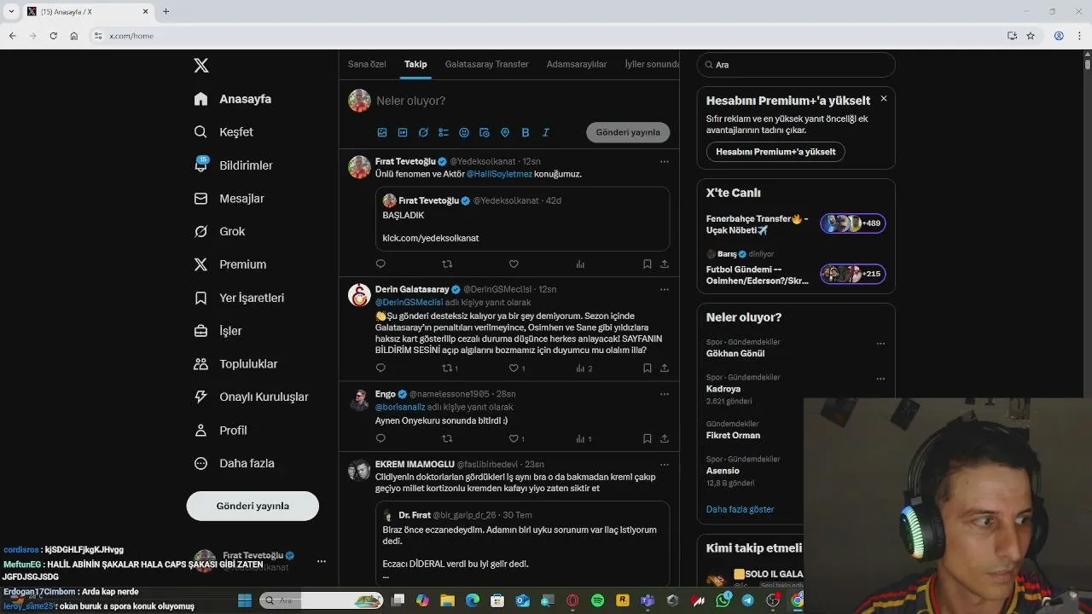This screenshot has height=614, width=1092.
Task: Repost the Derin Galatasaray post
Action: (447, 368)
